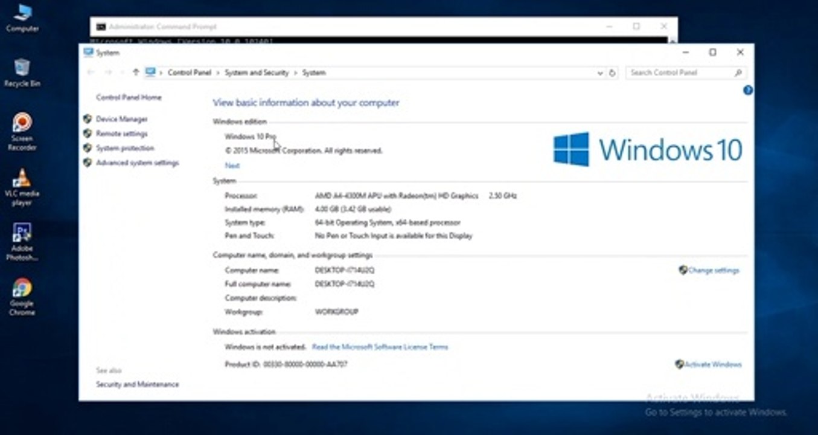The height and width of the screenshot is (435, 818).
Task: Launch VLC media player desktop icon
Action: (x=22, y=187)
